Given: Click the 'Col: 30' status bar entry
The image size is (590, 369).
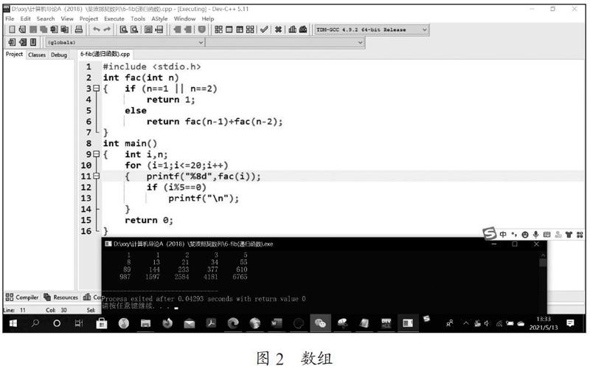Looking at the screenshot, I should [x=56, y=310].
